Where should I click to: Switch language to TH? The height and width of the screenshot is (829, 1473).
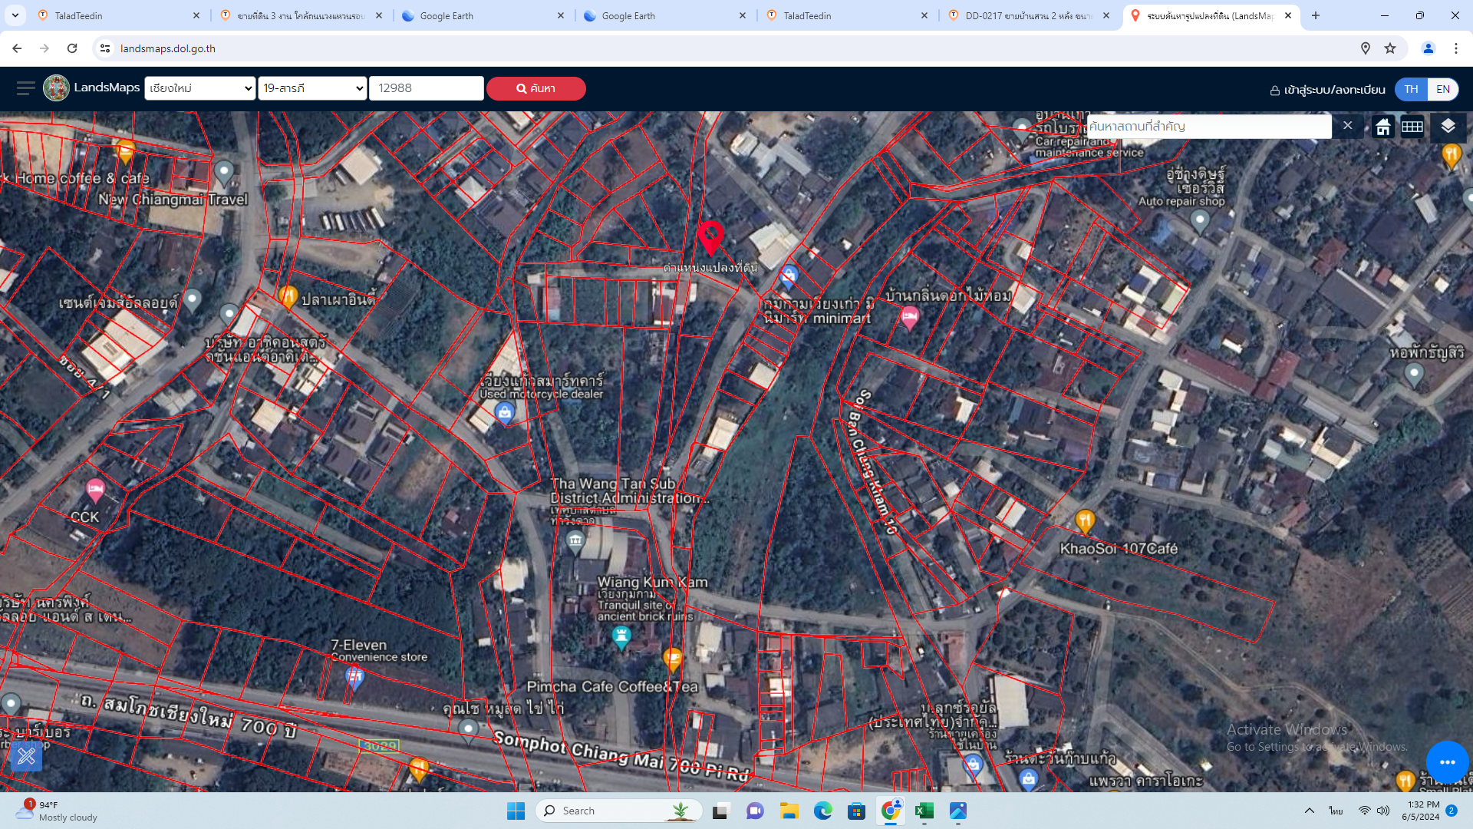tap(1411, 89)
